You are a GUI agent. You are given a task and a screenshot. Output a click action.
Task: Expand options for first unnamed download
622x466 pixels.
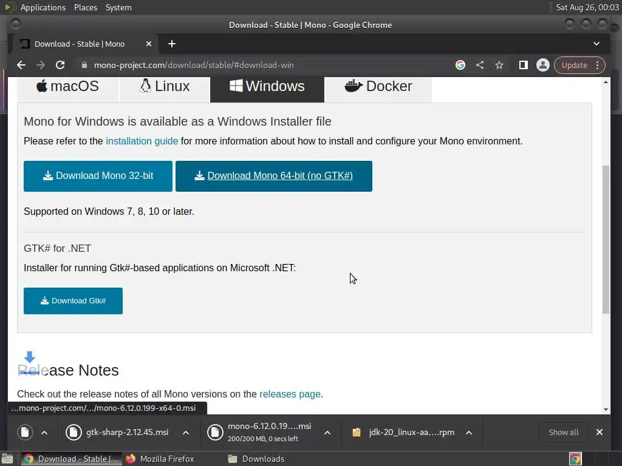pyautogui.click(x=44, y=432)
